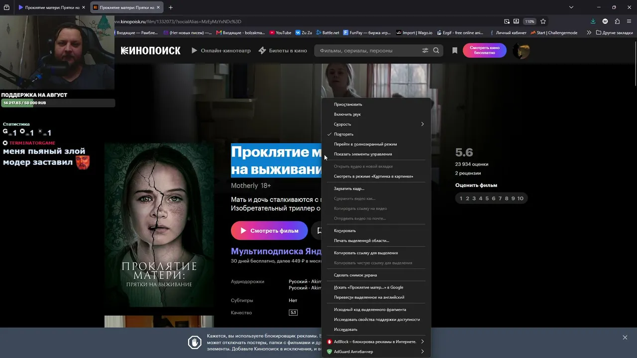Select Исследовать menu item
Screen dimensions: 637x358
tap(376, 330)
